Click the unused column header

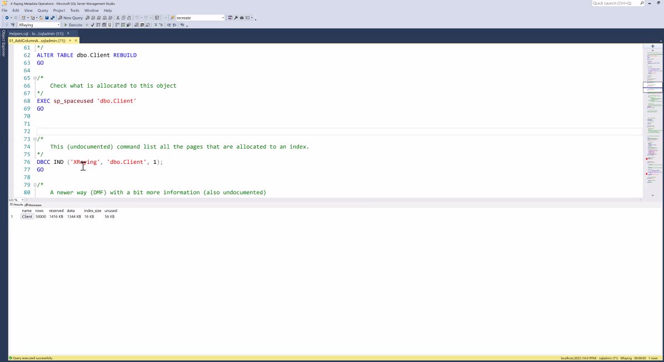click(111, 210)
